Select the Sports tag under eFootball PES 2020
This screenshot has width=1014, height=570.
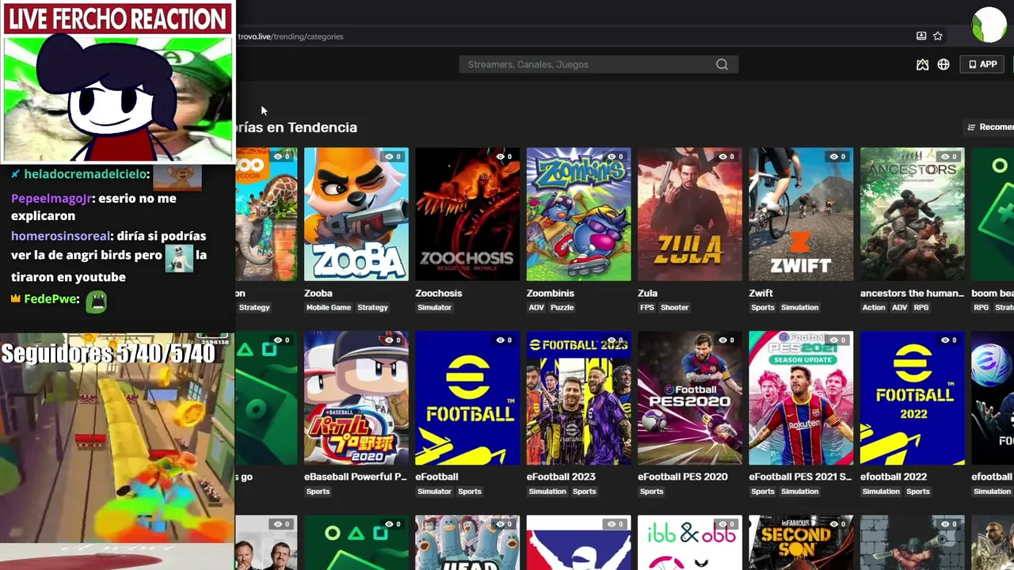click(x=651, y=491)
